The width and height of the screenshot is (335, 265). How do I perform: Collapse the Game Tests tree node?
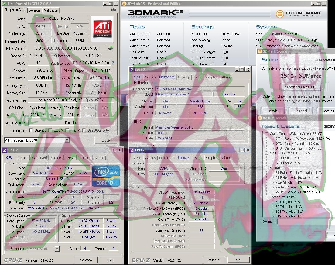pos(266,134)
